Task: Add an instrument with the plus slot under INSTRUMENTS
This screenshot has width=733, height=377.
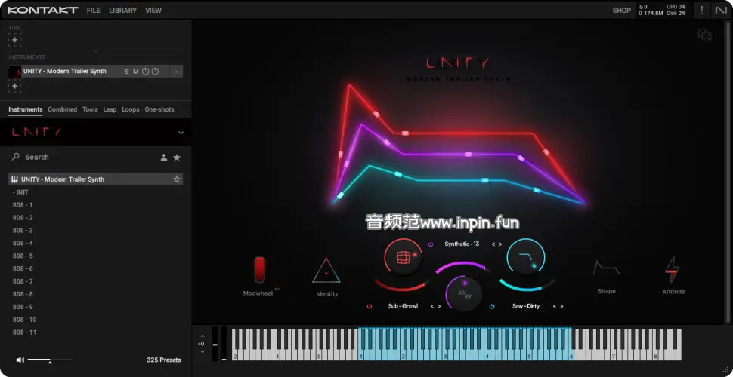Action: [x=14, y=86]
